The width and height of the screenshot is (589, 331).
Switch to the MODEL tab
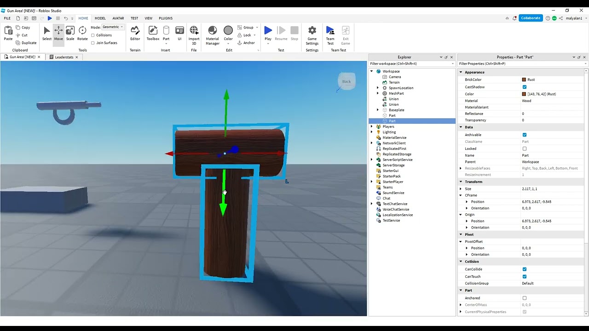[x=100, y=18]
